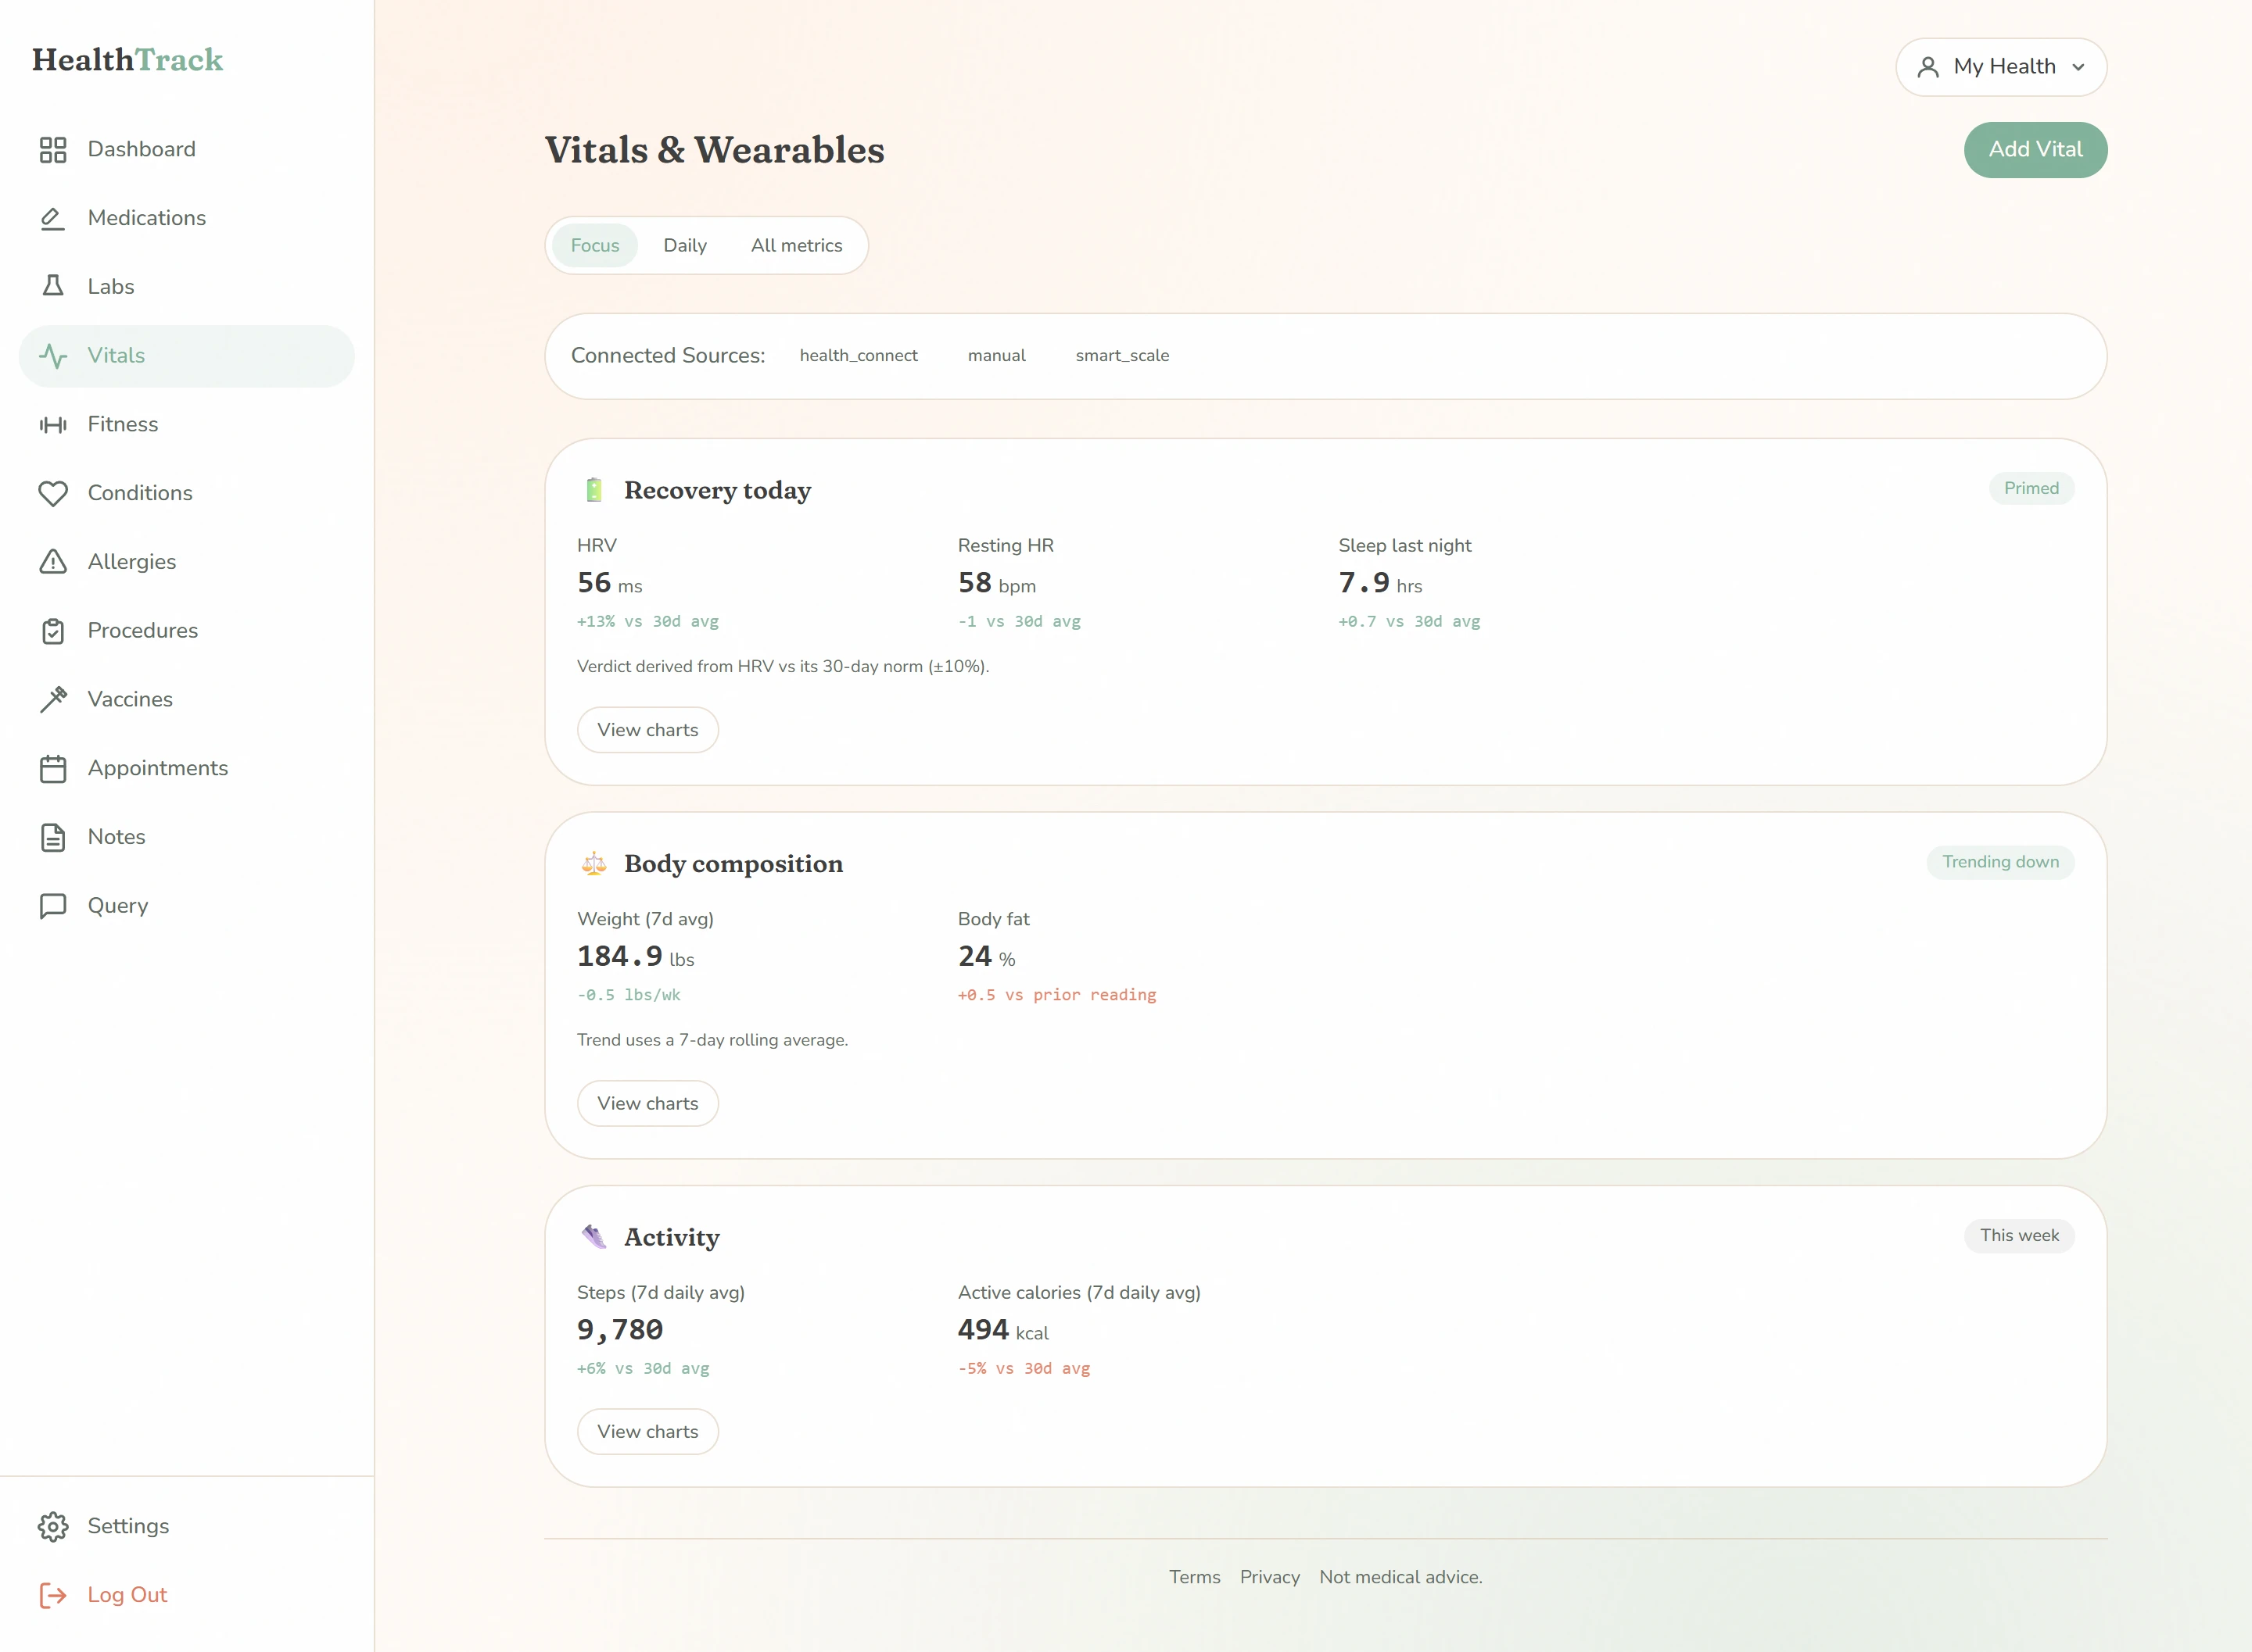The height and width of the screenshot is (1652, 2252).
Task: Expand the My Health dropdown chevron
Action: click(x=2079, y=67)
